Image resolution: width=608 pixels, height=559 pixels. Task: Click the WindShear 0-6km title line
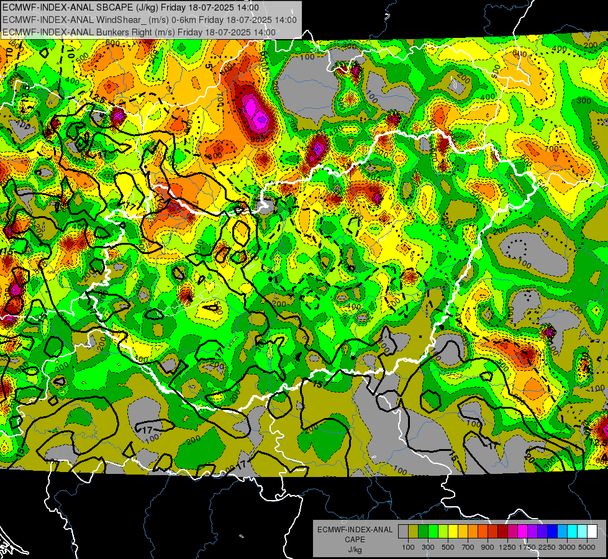(149, 20)
